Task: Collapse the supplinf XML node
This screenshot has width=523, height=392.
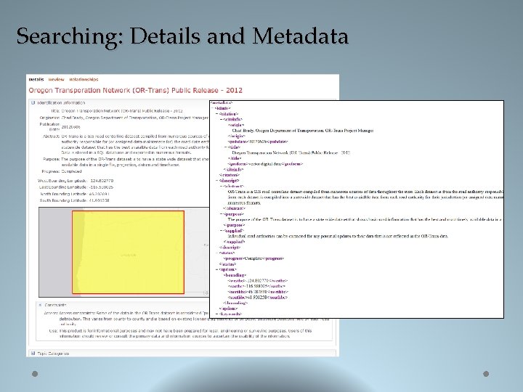Action: [x=221, y=231]
